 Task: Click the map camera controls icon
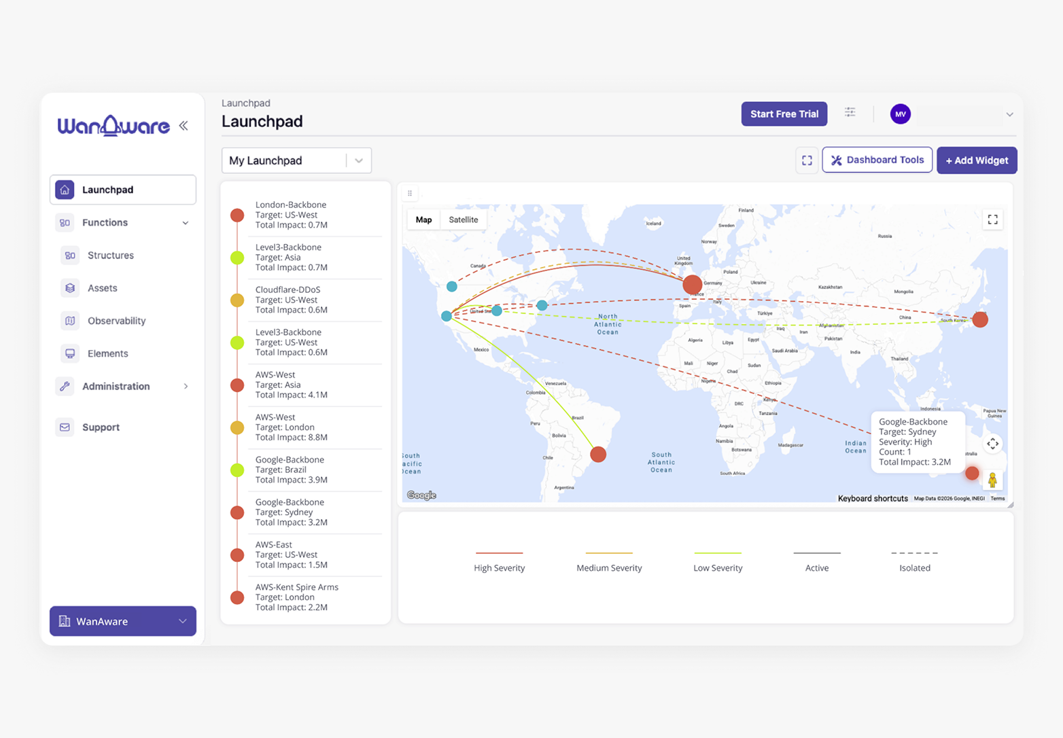tap(993, 444)
